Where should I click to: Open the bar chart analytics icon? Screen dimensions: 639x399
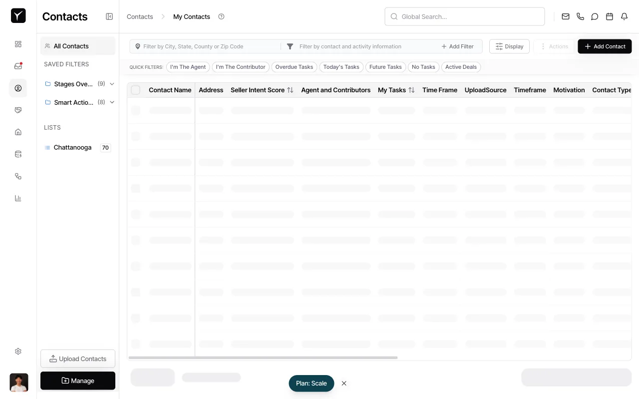pyautogui.click(x=18, y=198)
